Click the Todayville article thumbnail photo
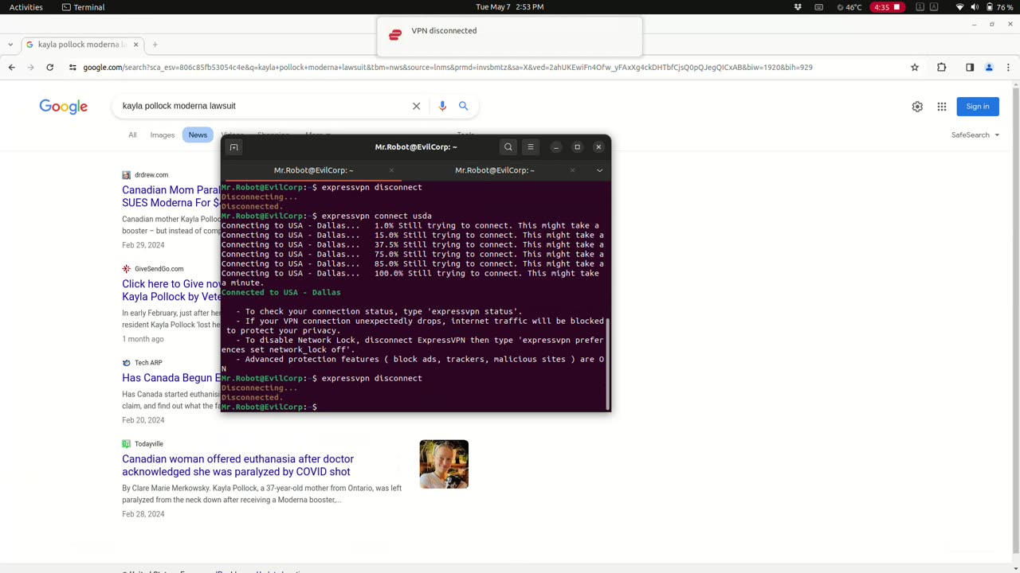 [444, 464]
